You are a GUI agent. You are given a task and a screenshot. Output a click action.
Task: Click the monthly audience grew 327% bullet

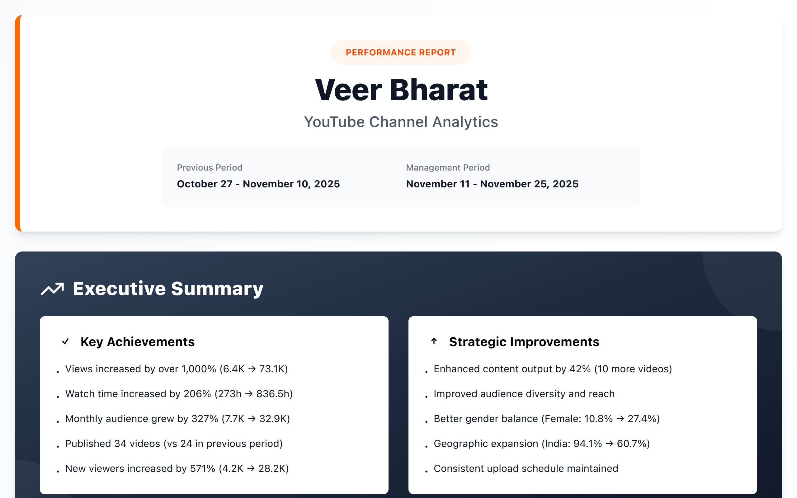177,419
